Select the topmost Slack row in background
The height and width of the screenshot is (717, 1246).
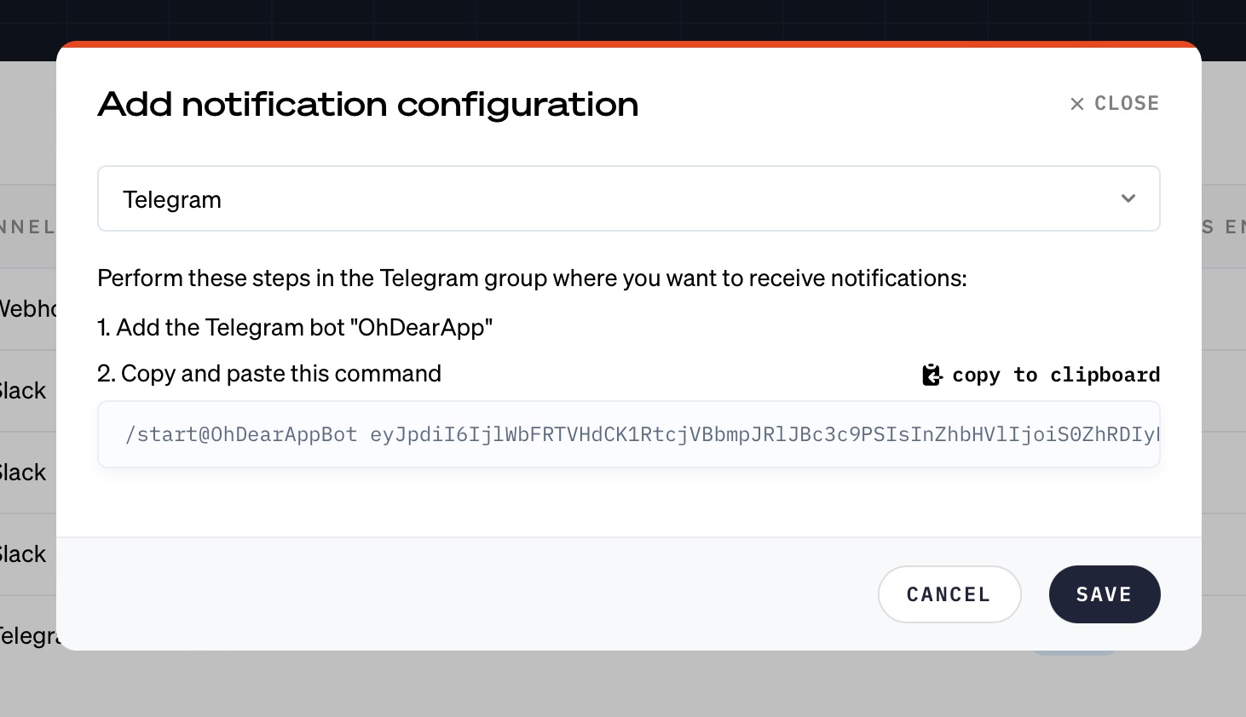coord(24,391)
